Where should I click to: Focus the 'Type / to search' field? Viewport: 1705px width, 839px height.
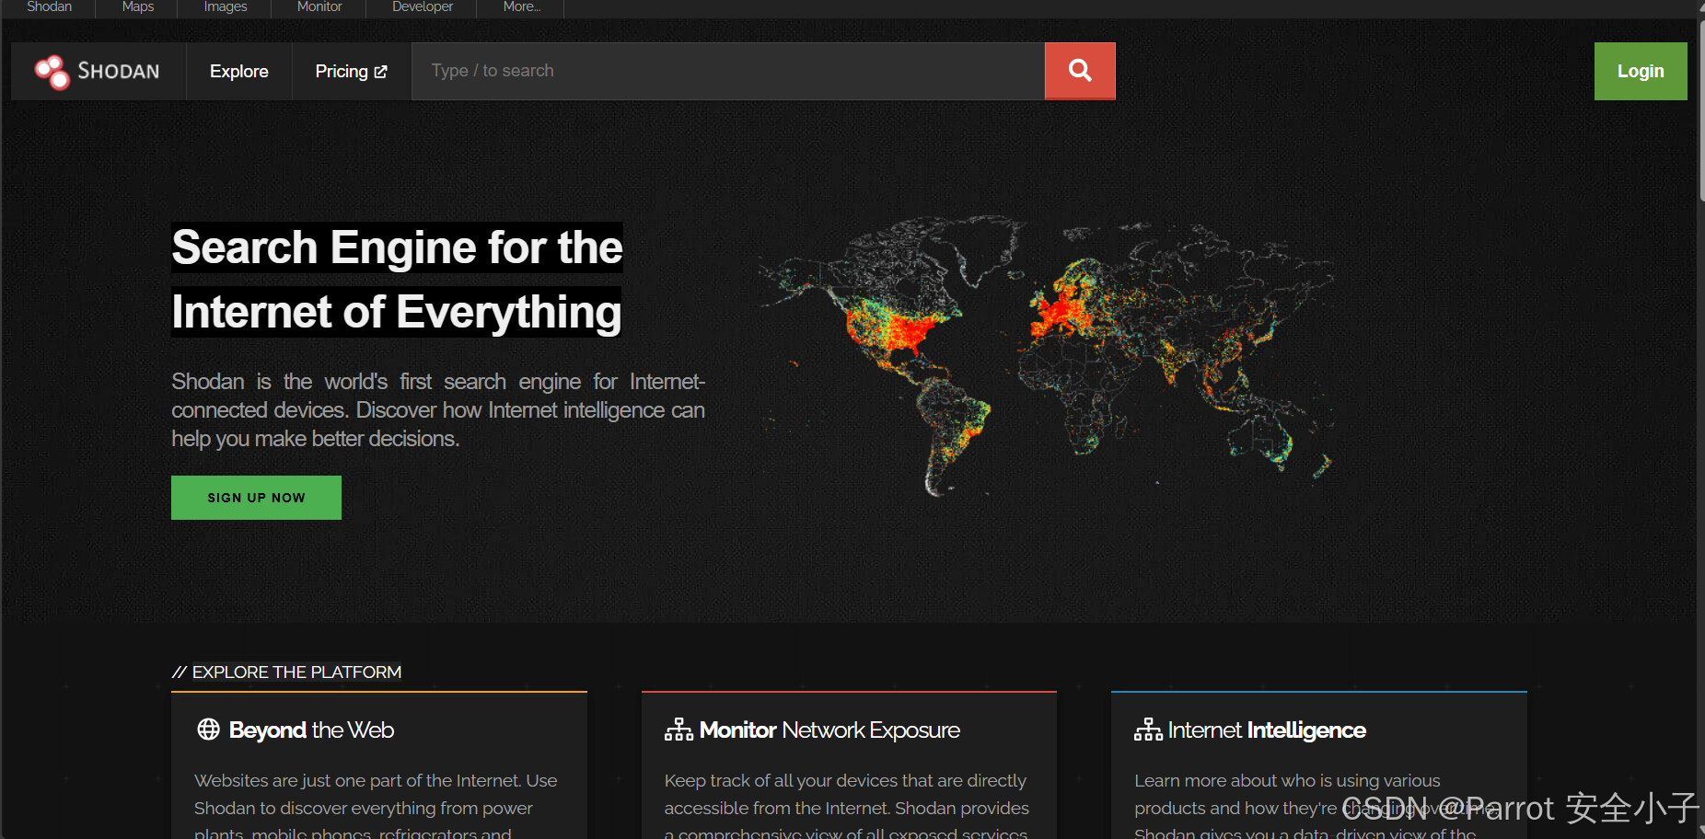pos(728,71)
